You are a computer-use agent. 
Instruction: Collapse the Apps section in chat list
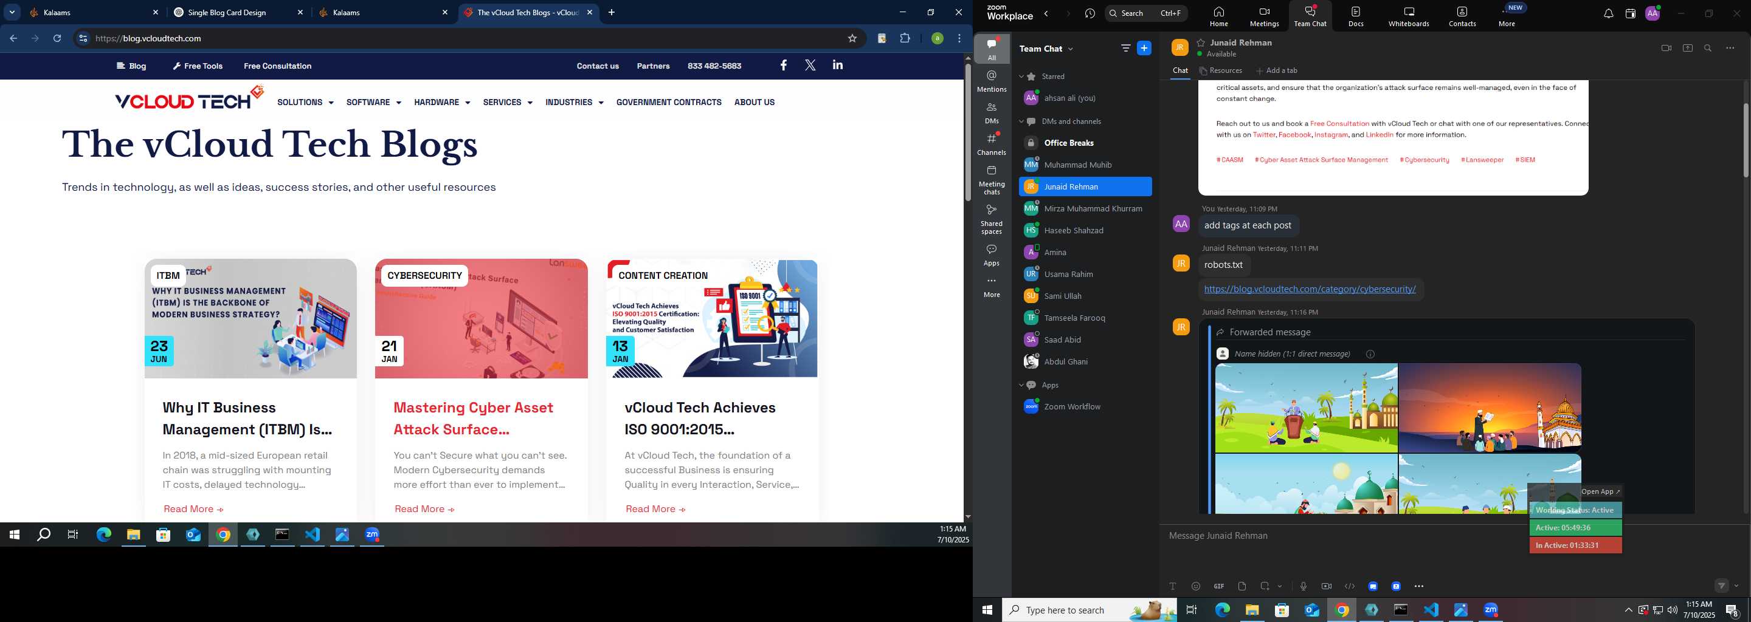1021,385
